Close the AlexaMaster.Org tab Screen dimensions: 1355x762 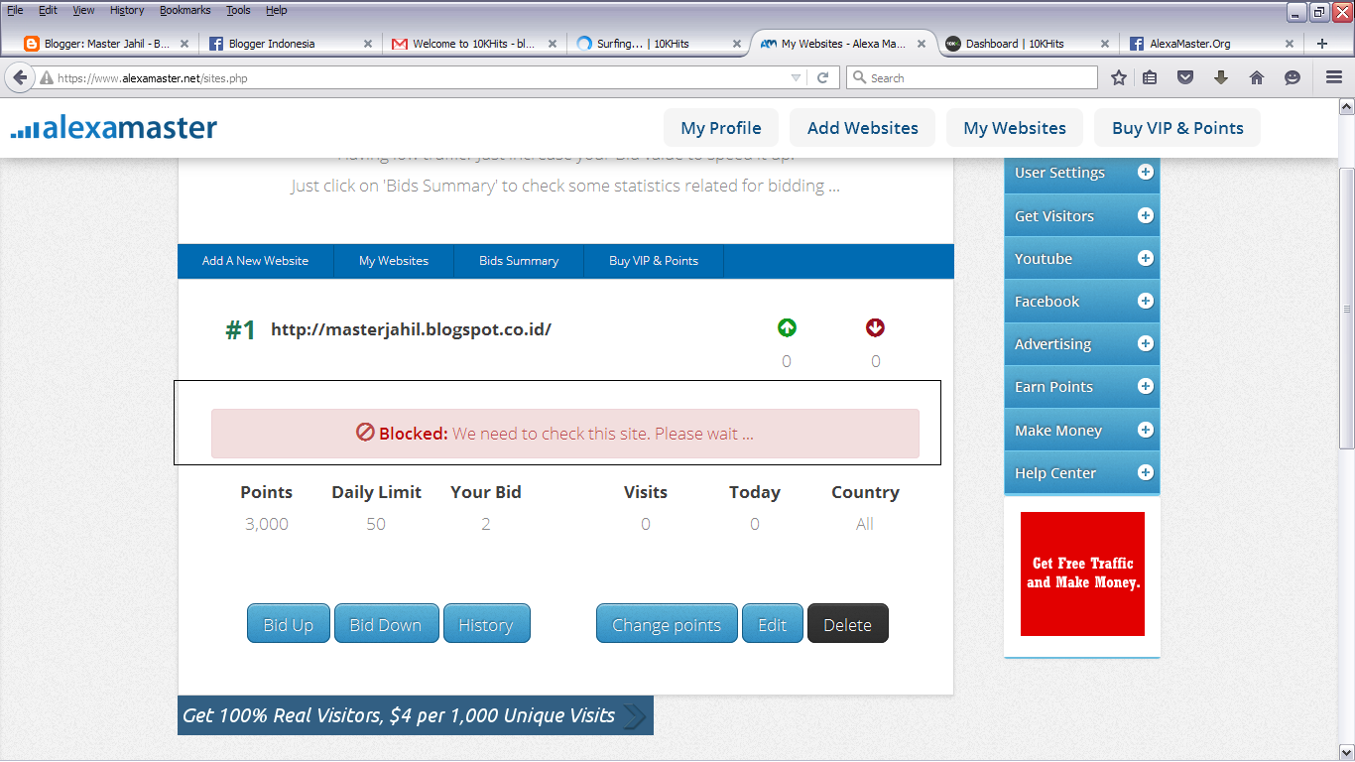[1290, 44]
